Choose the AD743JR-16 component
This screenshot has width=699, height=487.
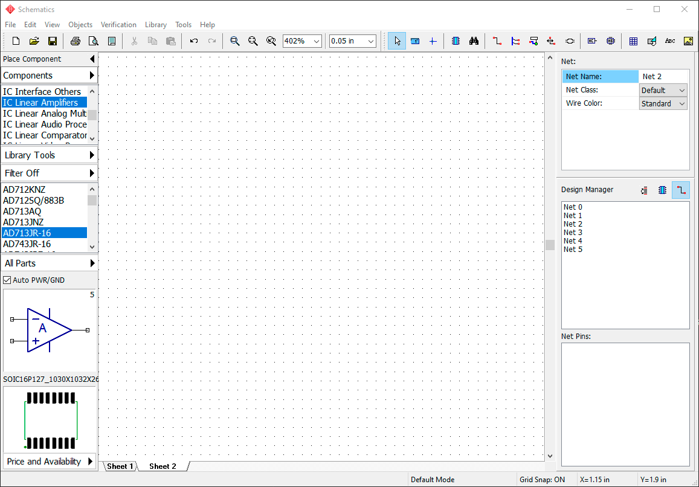pos(45,244)
